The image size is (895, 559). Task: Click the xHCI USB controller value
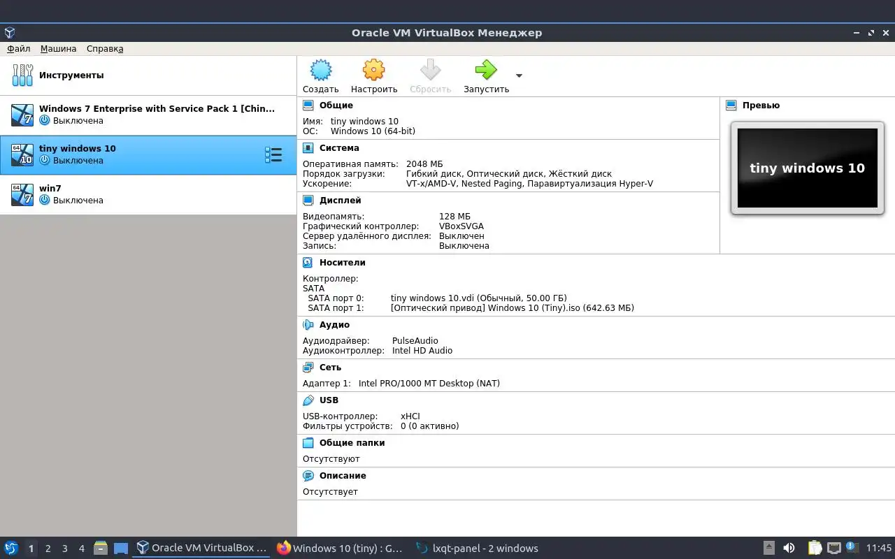pyautogui.click(x=410, y=416)
